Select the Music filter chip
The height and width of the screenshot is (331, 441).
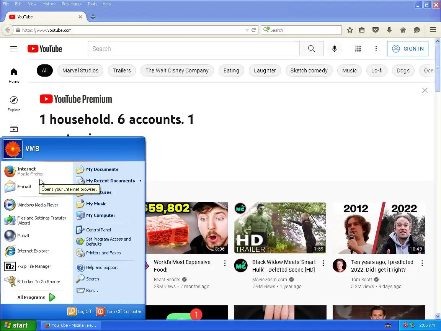(x=349, y=70)
